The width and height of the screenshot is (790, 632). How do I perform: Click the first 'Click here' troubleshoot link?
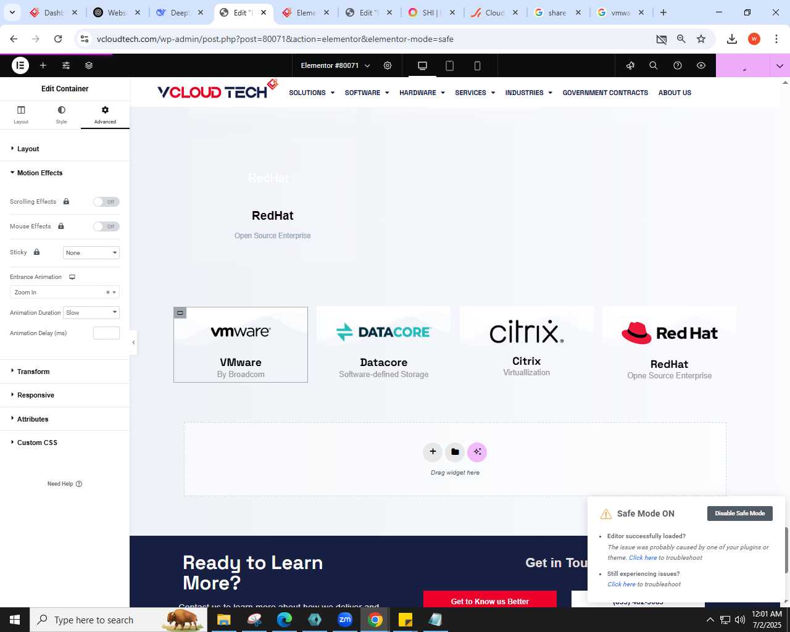642,558
